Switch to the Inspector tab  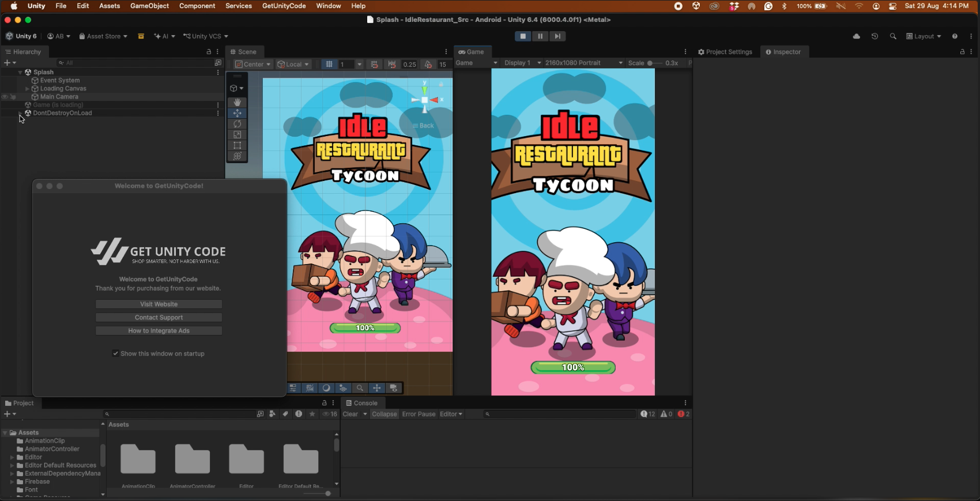[783, 52]
